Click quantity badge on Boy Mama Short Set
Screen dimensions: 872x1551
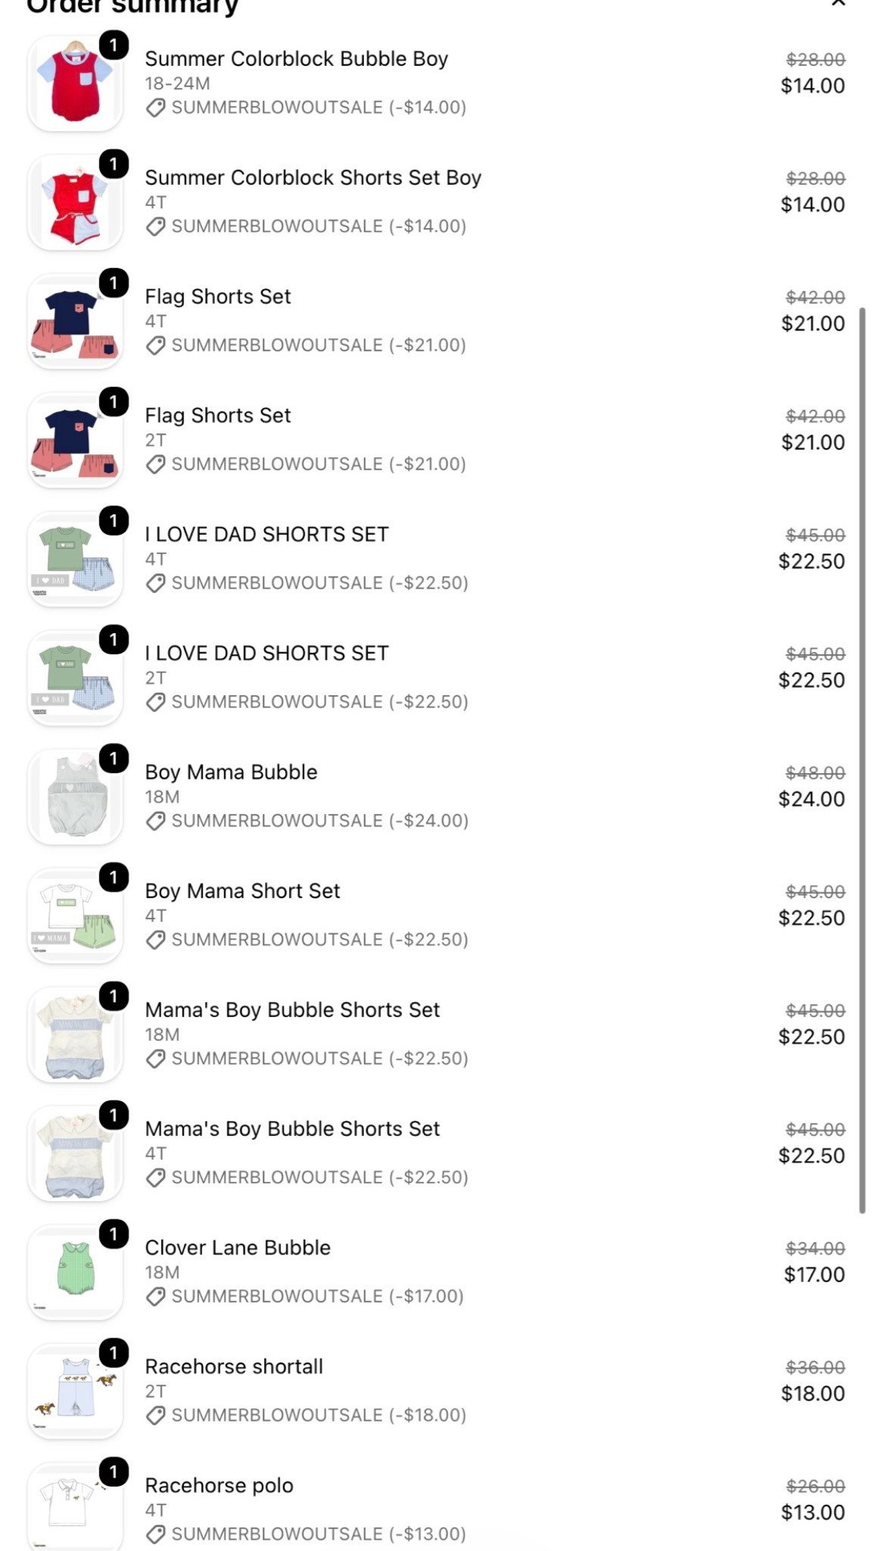click(x=114, y=878)
